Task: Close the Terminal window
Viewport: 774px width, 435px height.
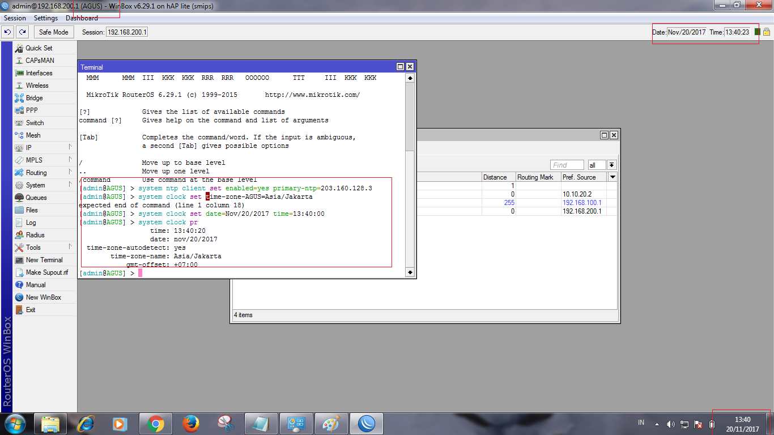Action: [410, 67]
